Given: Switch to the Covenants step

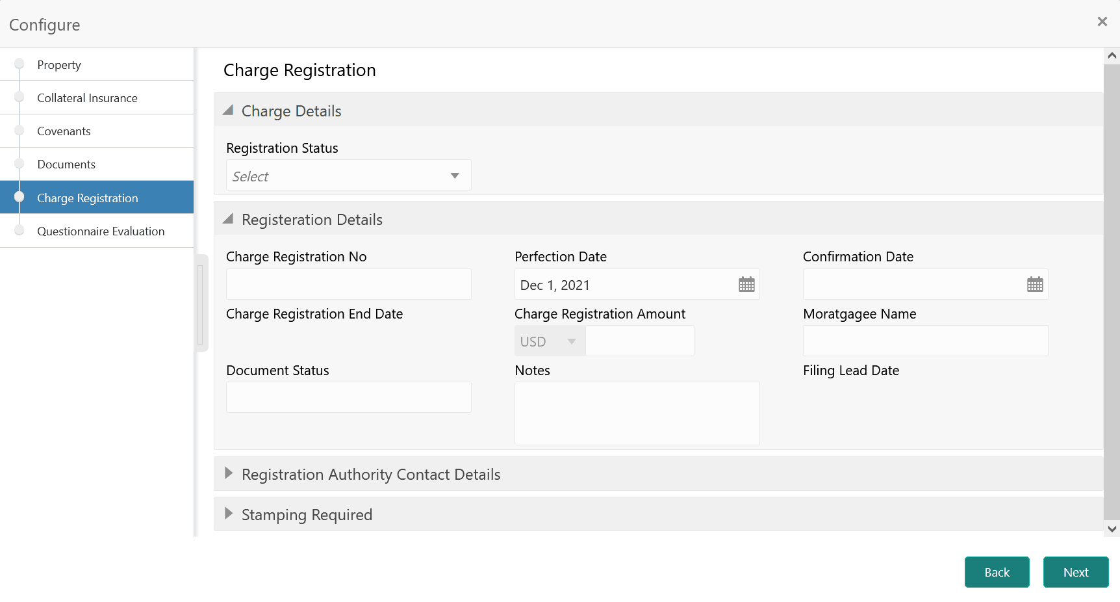Looking at the screenshot, I should 64,131.
